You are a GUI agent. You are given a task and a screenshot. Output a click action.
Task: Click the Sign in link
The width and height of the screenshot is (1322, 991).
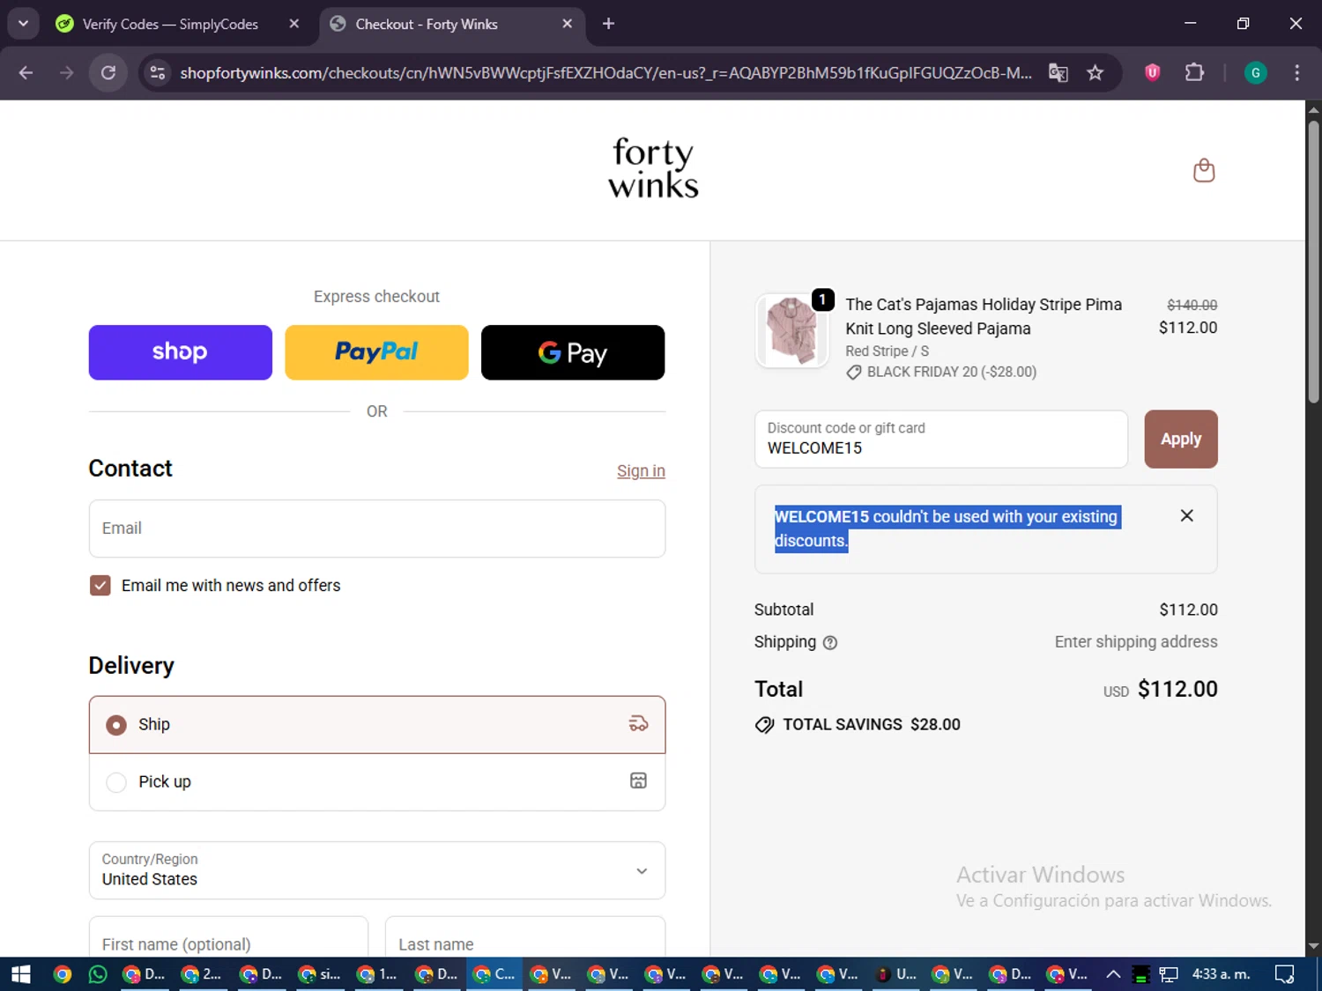pos(641,471)
